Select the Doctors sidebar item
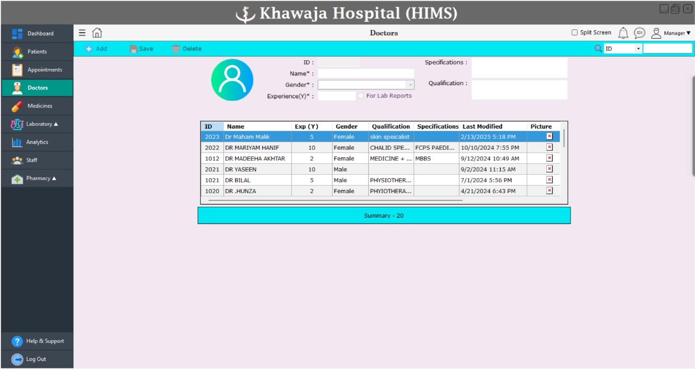The width and height of the screenshot is (695, 369). (37, 88)
